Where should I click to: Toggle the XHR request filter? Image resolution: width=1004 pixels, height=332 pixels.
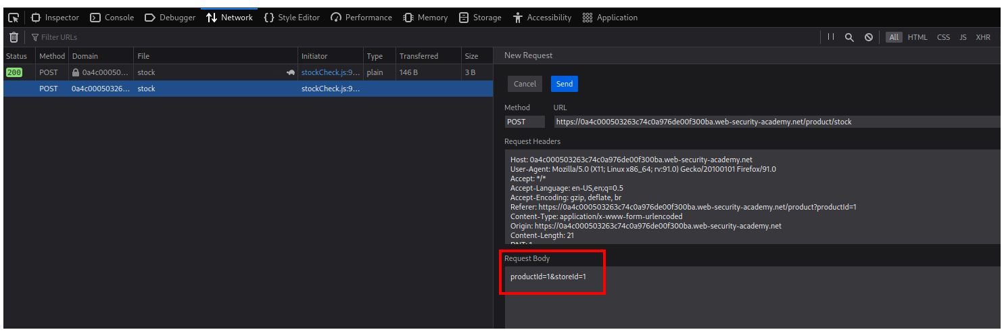pyautogui.click(x=982, y=37)
